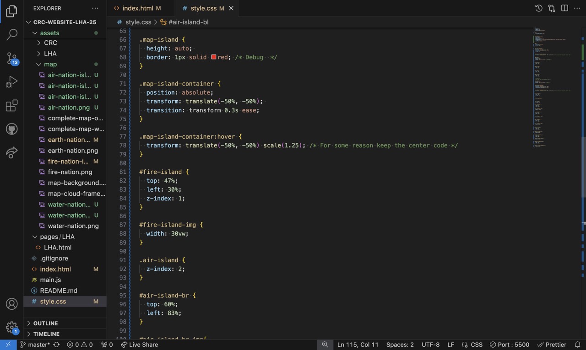
Task: Open the Extensions view
Action: 12,106
